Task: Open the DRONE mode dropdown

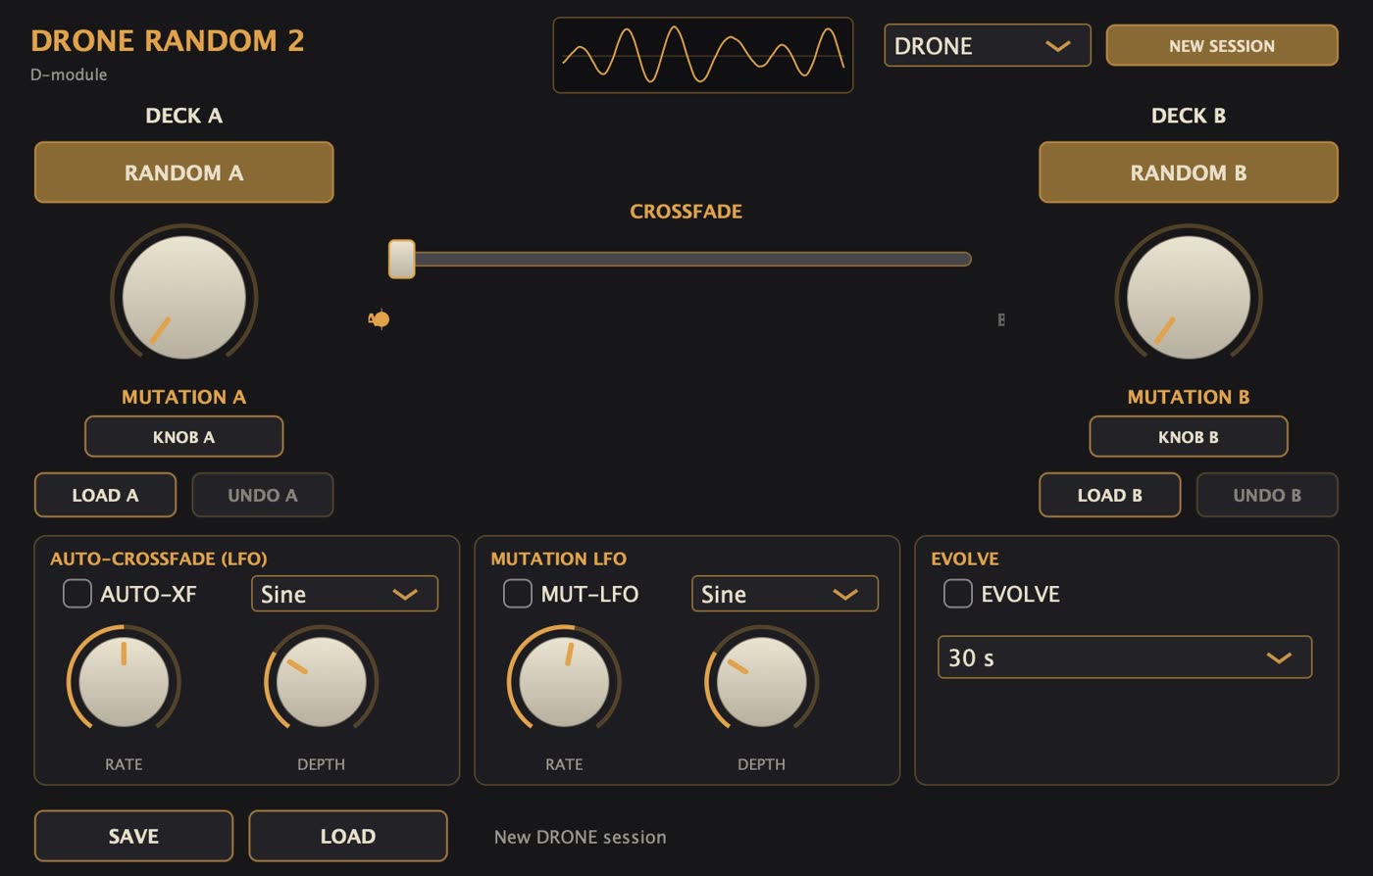Action: (987, 45)
